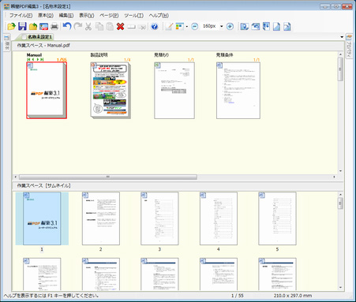Click the 作業スペース - Manual.pdf header
Screen dimensions: 356x302
point(43,46)
